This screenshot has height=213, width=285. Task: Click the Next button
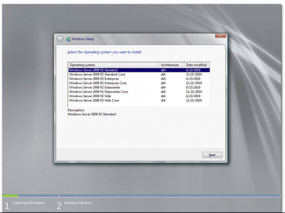(212, 155)
